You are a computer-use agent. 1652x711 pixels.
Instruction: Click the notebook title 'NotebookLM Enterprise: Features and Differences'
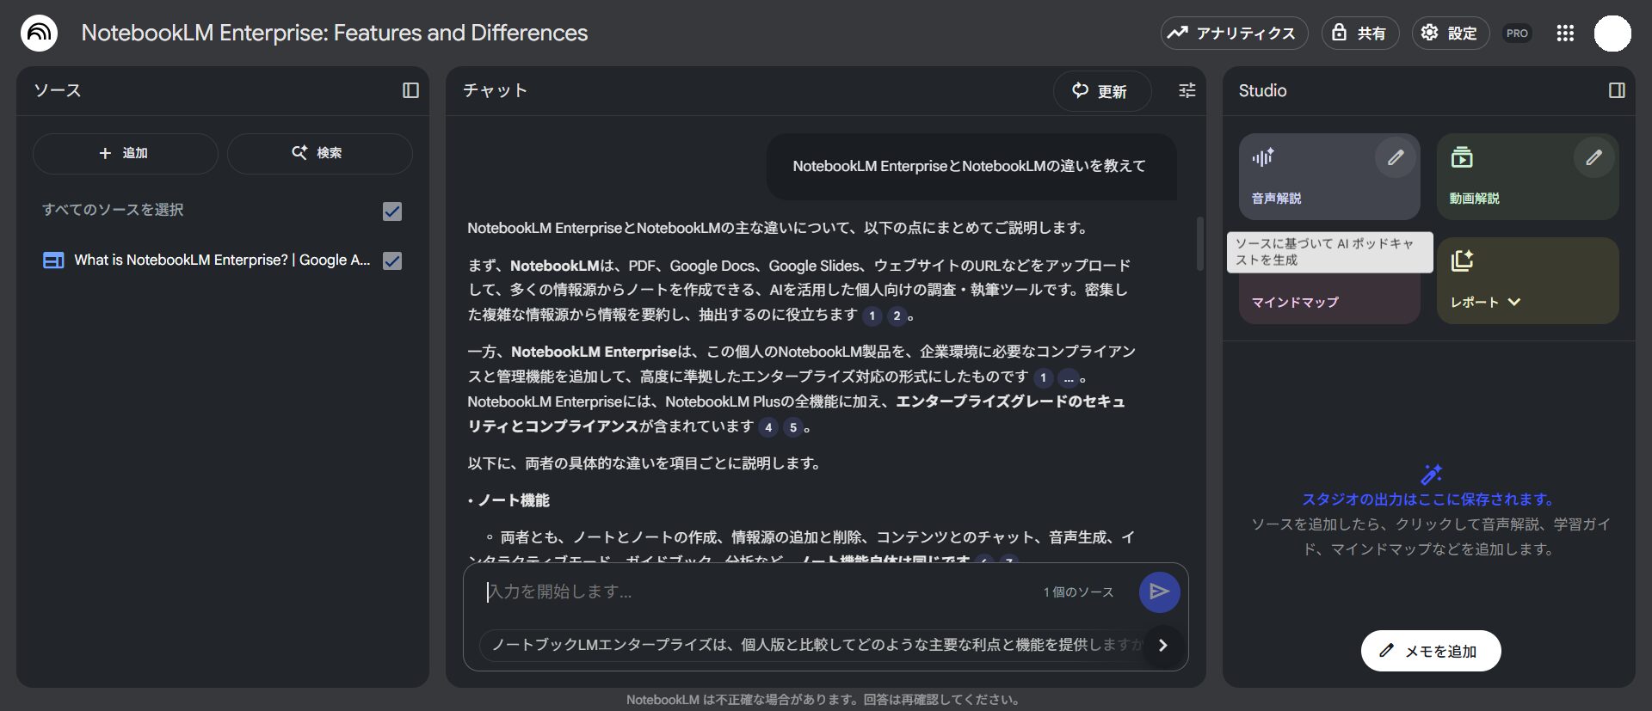335,33
